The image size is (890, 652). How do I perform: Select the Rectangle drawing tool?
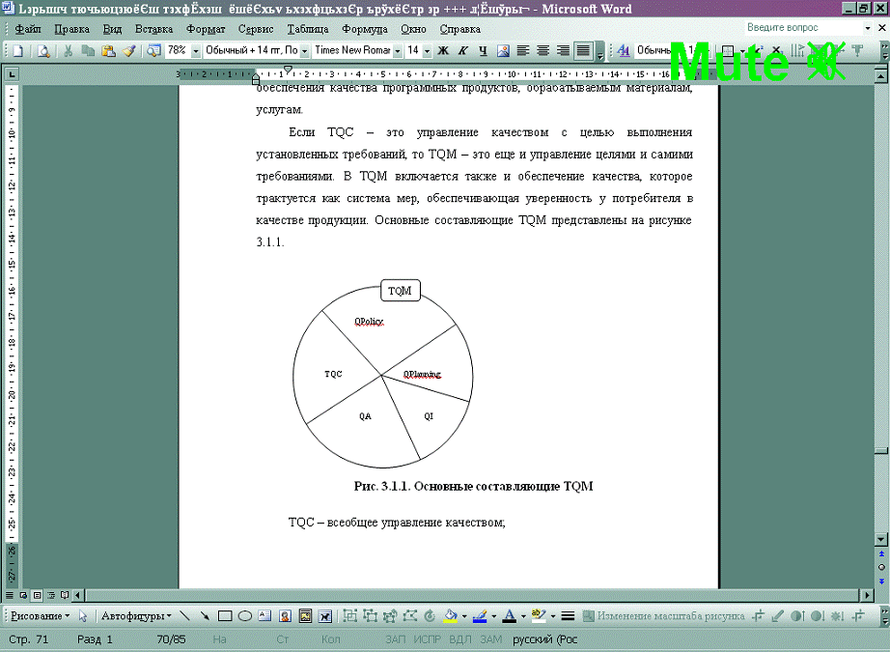point(224,615)
